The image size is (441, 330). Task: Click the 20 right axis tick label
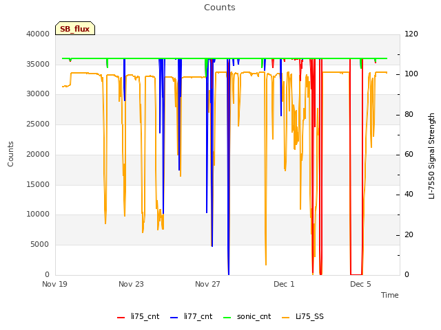click(409, 234)
